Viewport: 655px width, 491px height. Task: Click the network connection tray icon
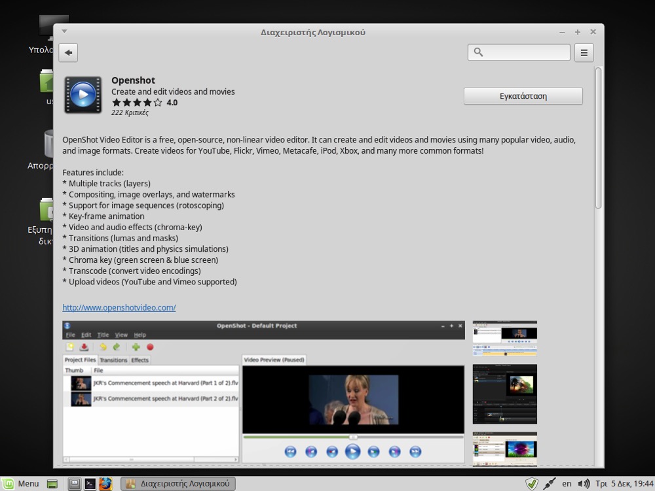[x=549, y=484]
